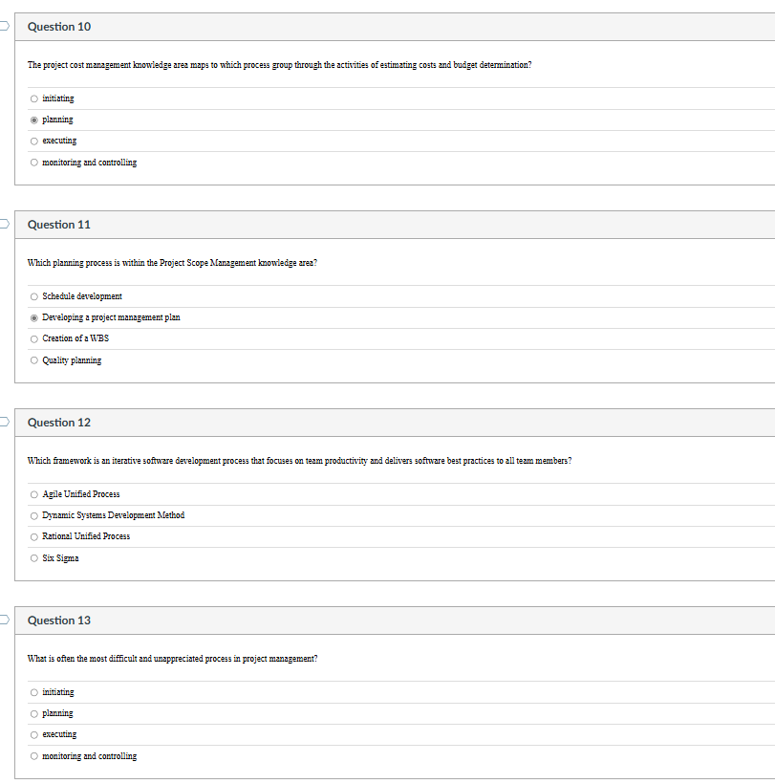The image size is (775, 784).
Task: Select "initiating" option in Question 13
Action: 33,691
